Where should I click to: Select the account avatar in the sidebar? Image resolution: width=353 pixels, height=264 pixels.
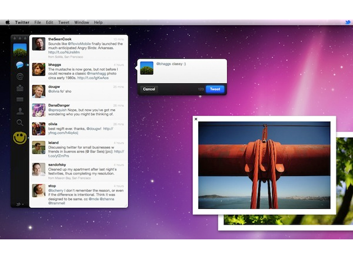(20, 50)
